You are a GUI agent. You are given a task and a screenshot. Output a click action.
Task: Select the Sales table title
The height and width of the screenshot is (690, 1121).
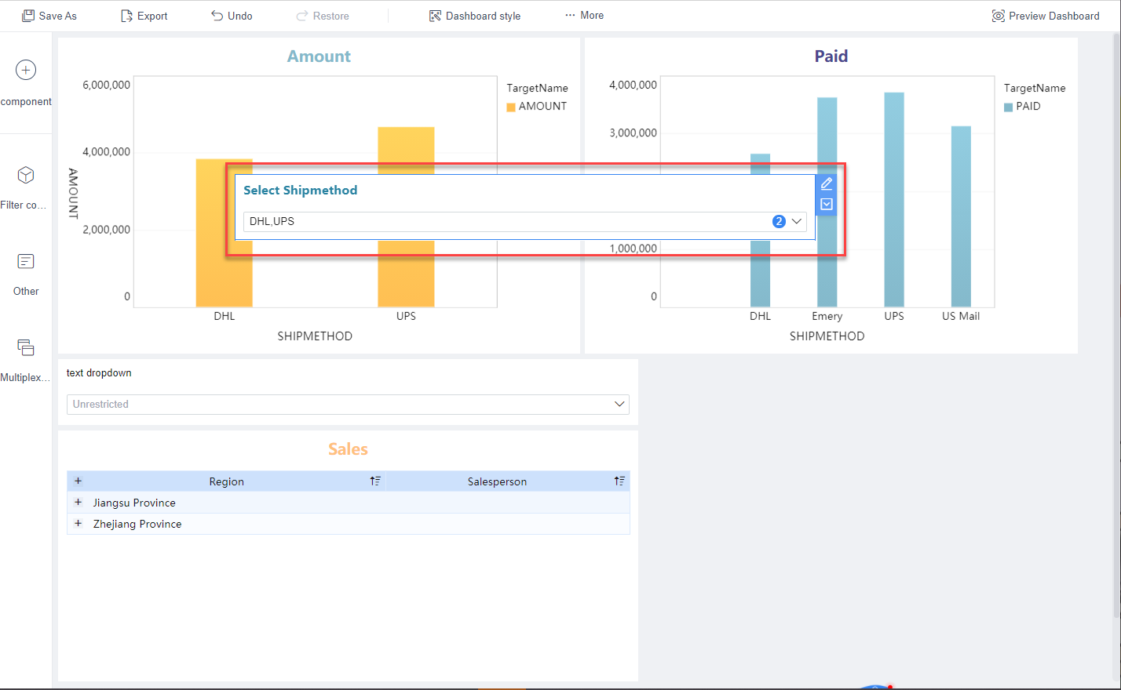(348, 449)
